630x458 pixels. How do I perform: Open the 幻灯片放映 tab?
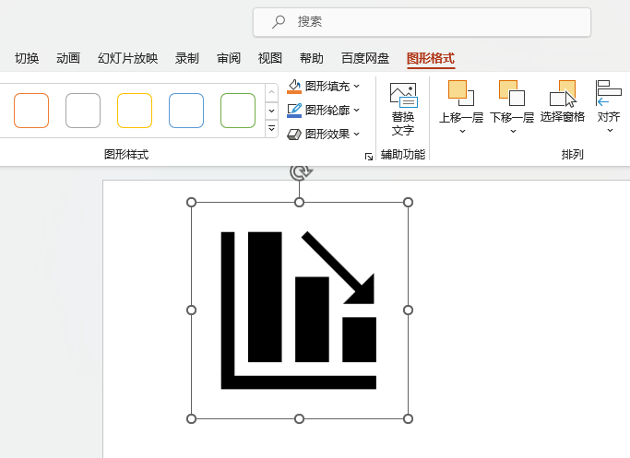pos(128,58)
